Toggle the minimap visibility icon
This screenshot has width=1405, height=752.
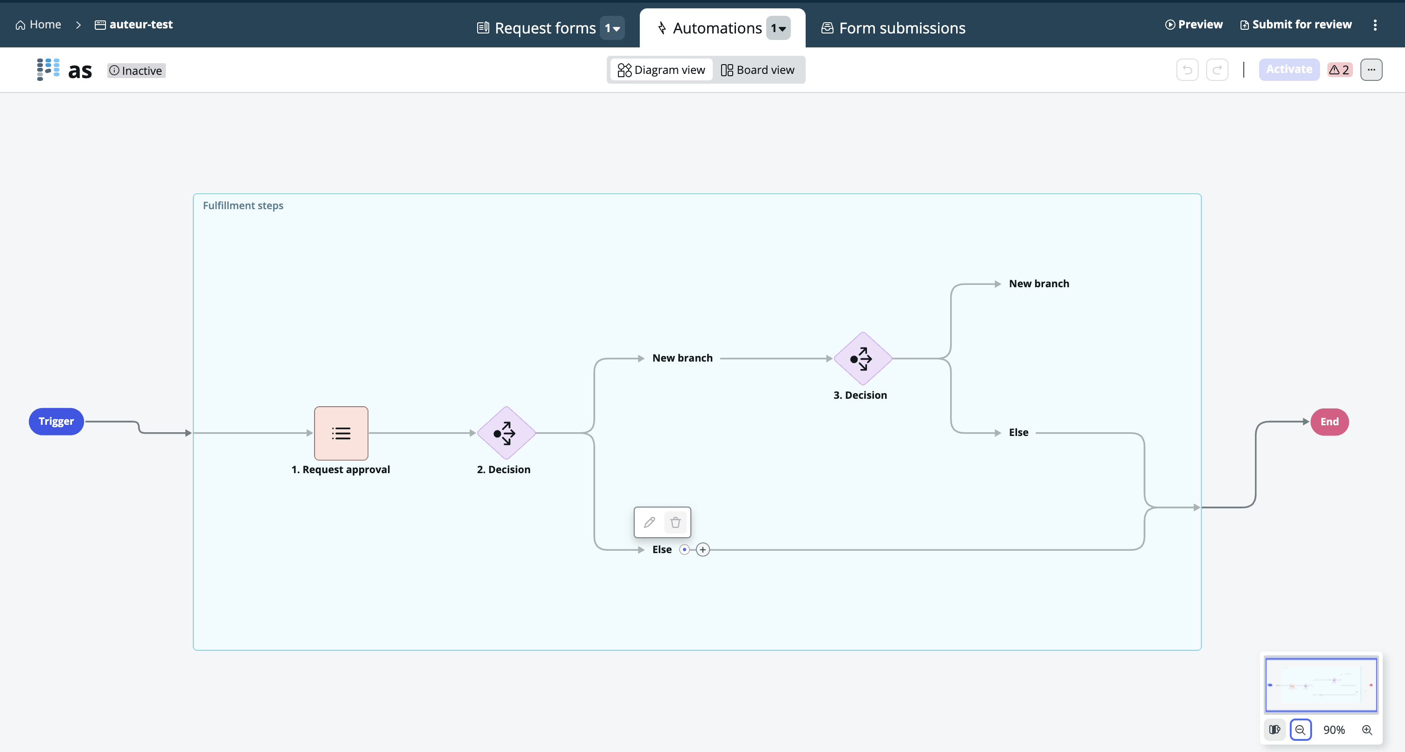[x=1274, y=730]
